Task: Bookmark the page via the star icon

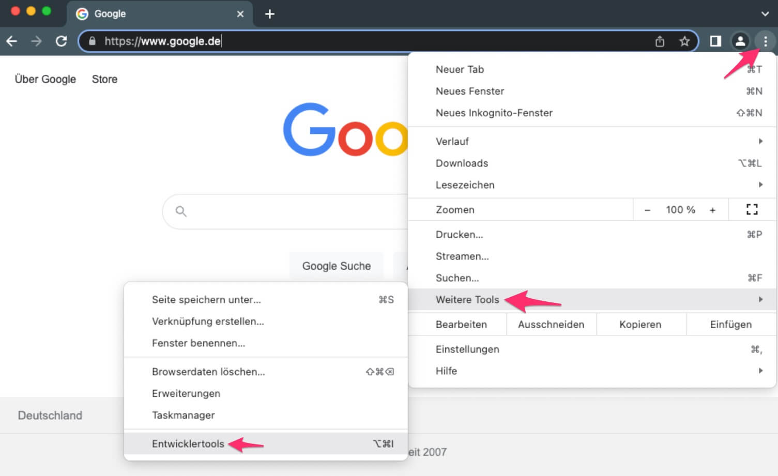Action: pos(684,41)
